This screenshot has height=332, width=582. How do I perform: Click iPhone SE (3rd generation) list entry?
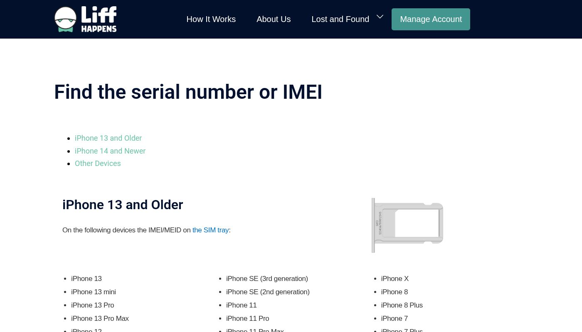pyautogui.click(x=267, y=278)
